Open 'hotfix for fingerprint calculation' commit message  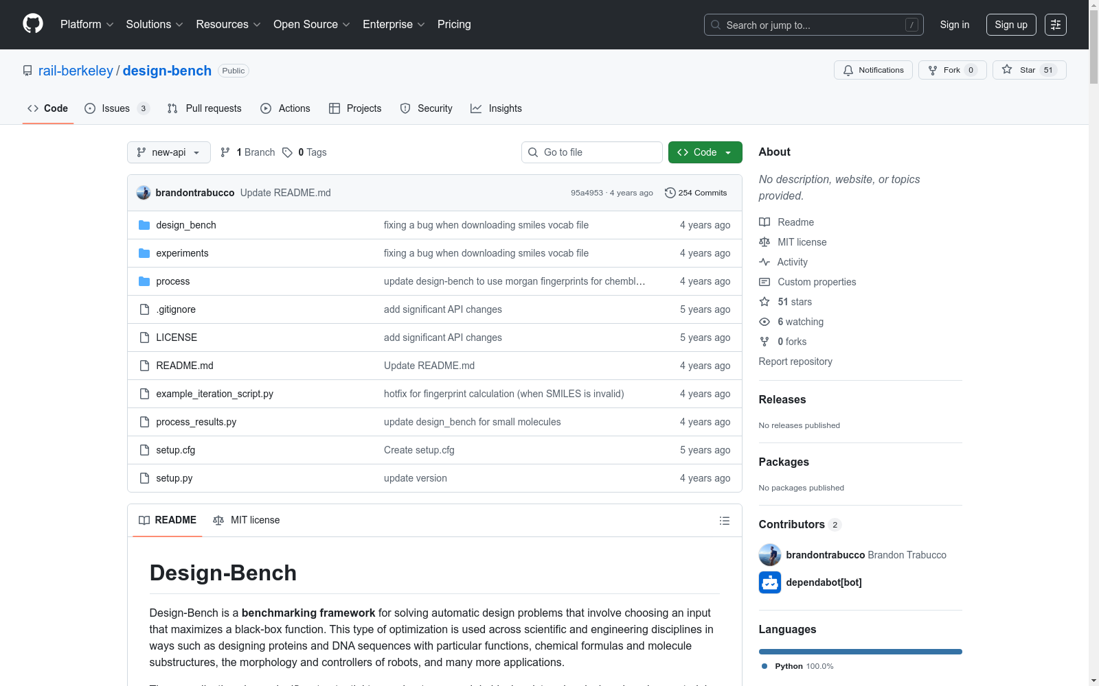pyautogui.click(x=503, y=394)
